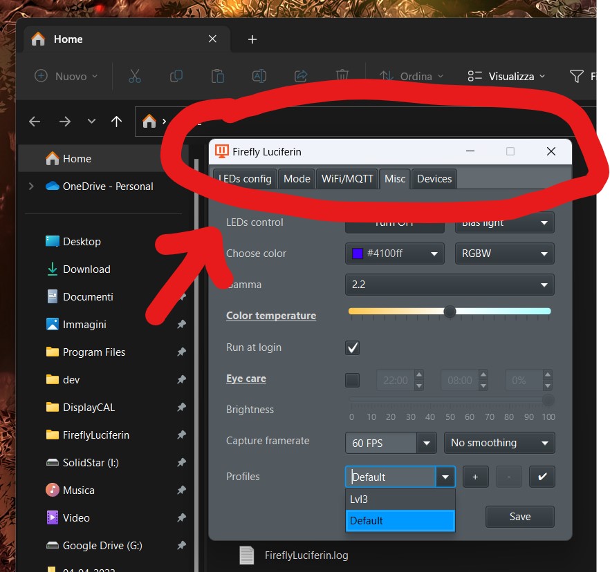This screenshot has height=572, width=610.
Task: Apply profile with the checkmark button
Action: pyautogui.click(x=542, y=477)
